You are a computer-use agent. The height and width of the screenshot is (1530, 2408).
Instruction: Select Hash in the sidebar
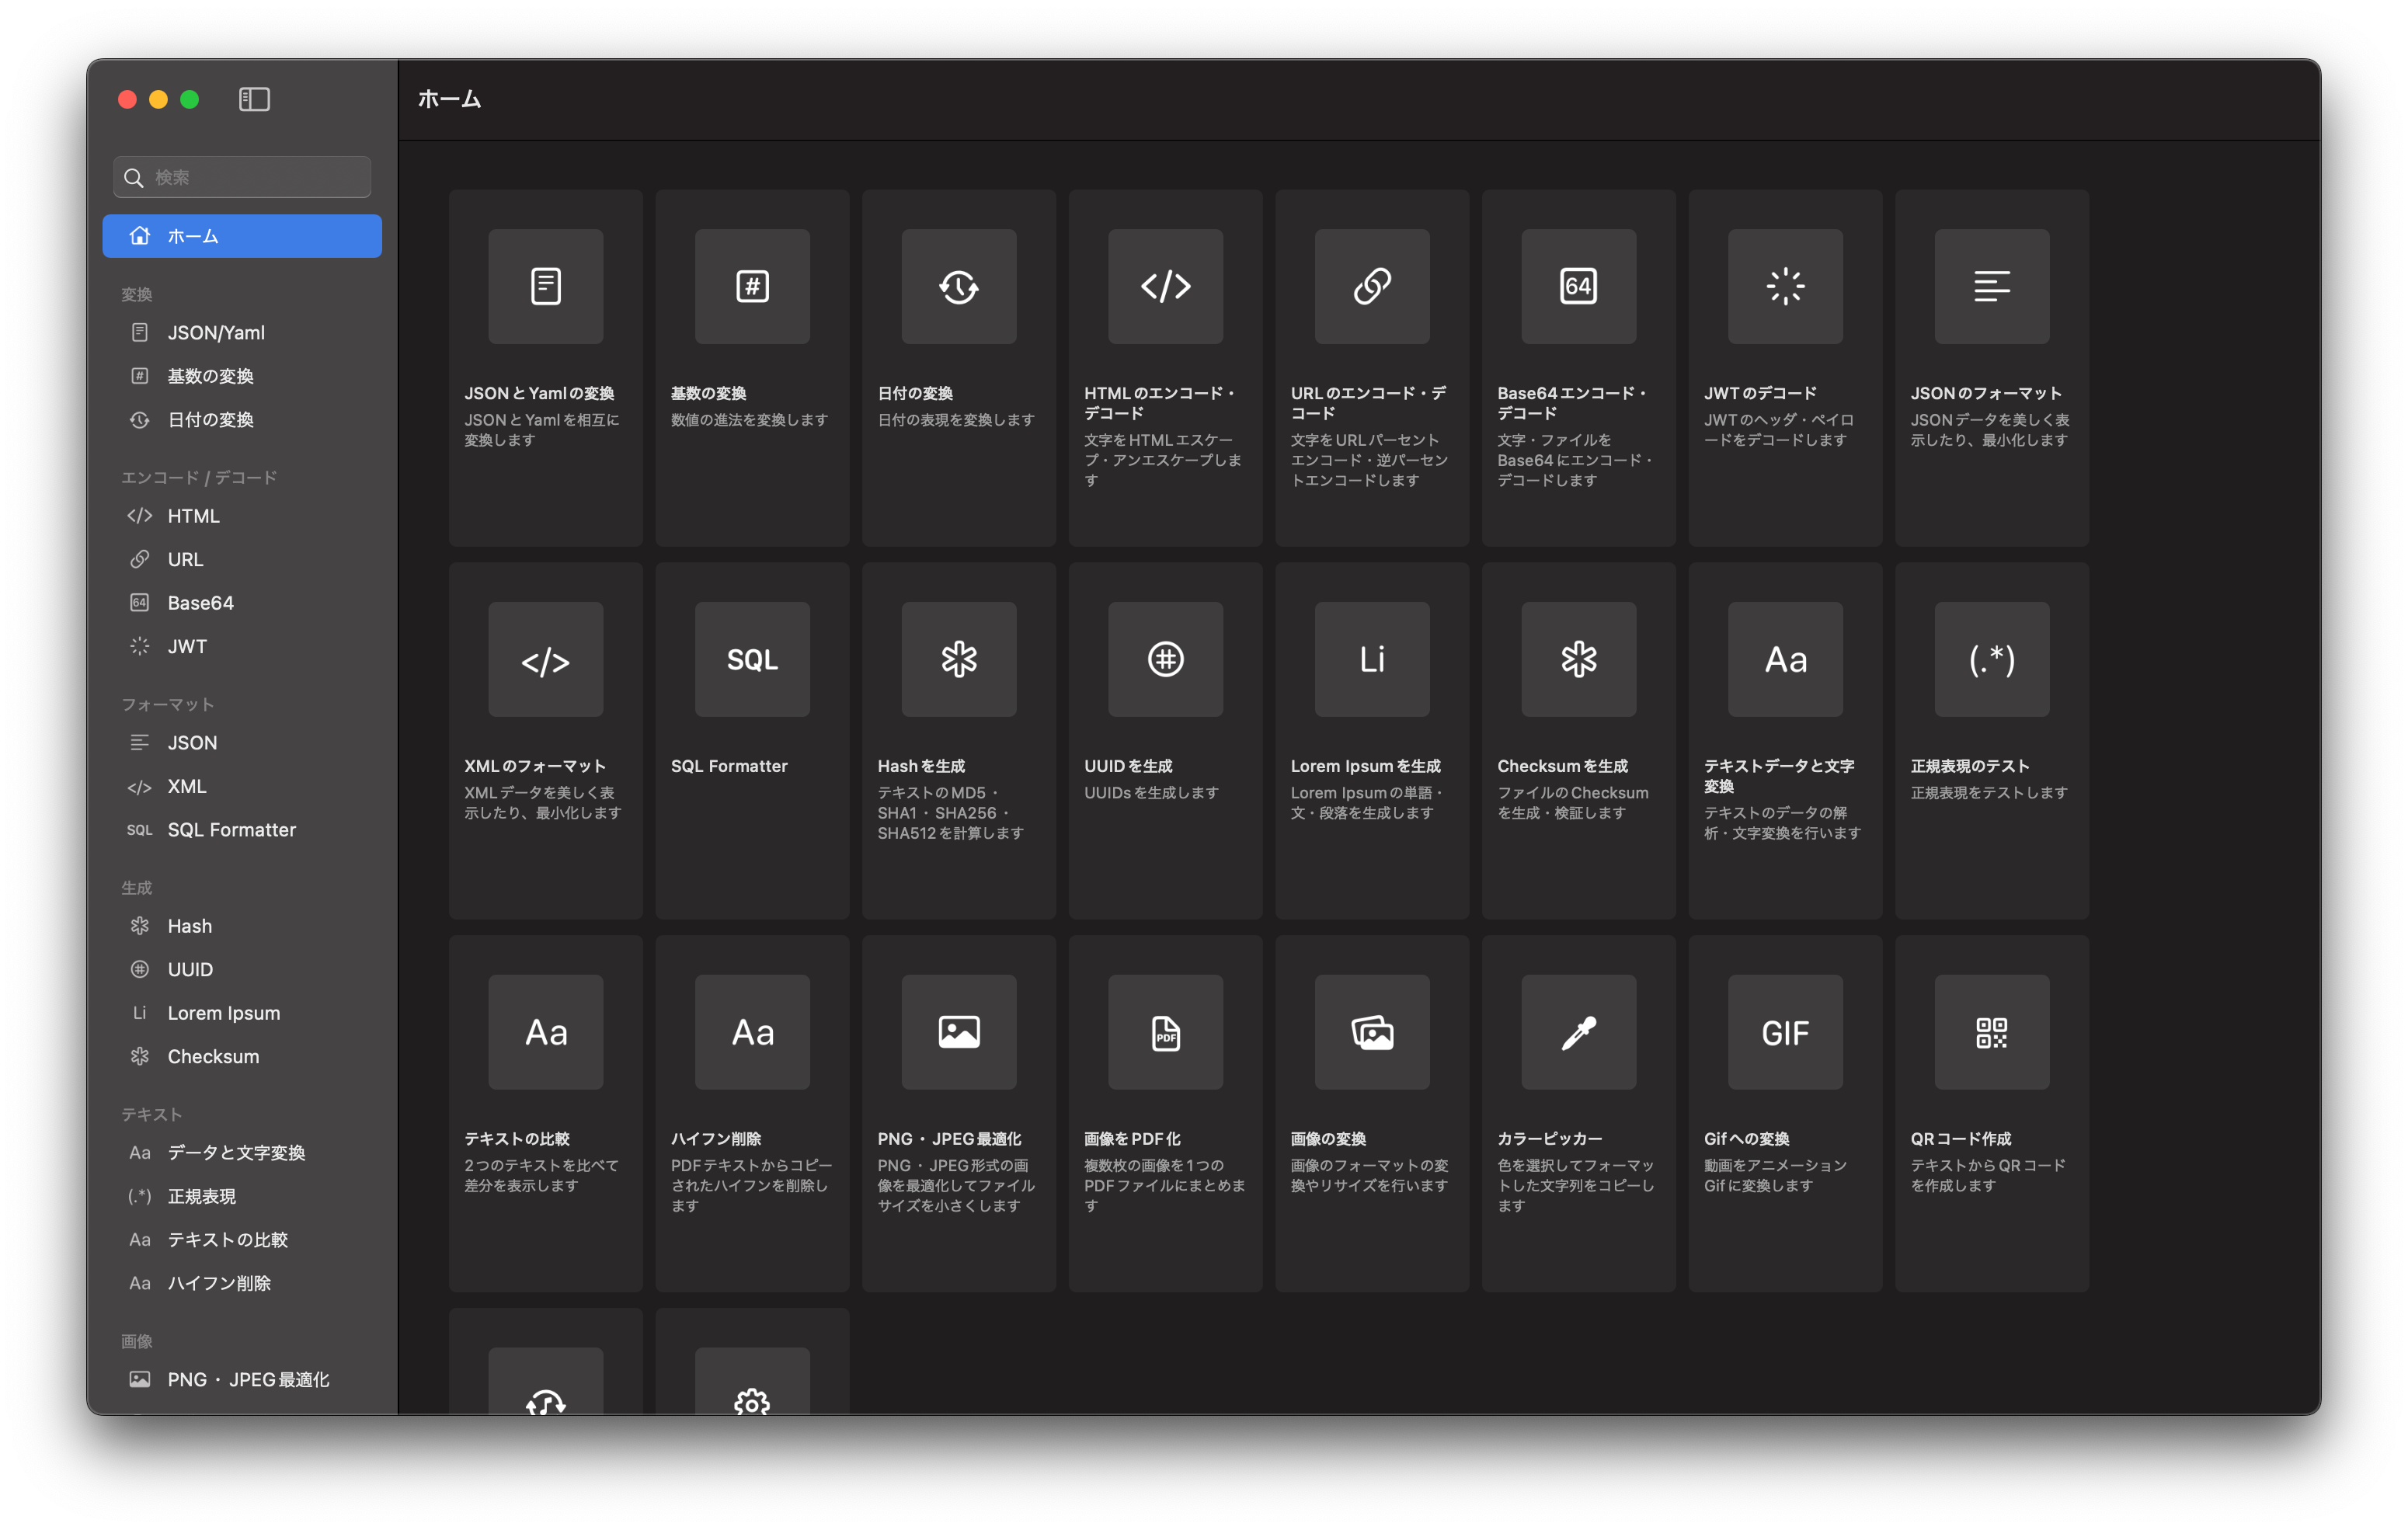[x=242, y=926]
